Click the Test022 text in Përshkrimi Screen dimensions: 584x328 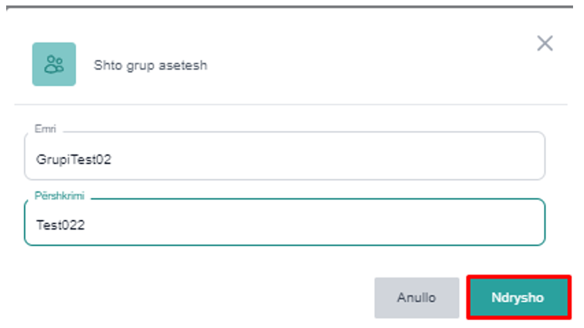[60, 224]
